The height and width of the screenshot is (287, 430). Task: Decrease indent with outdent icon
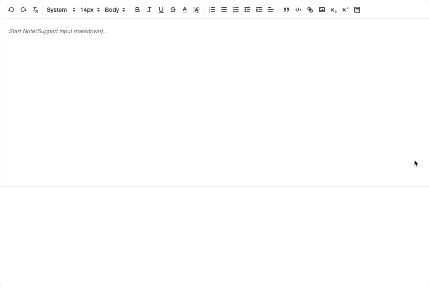[x=247, y=10]
